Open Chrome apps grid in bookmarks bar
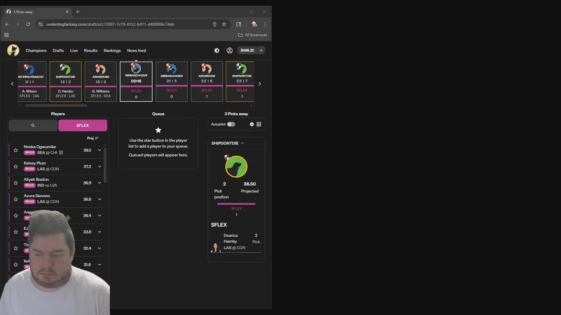Image resolution: width=561 pixels, height=315 pixels. coord(7,35)
